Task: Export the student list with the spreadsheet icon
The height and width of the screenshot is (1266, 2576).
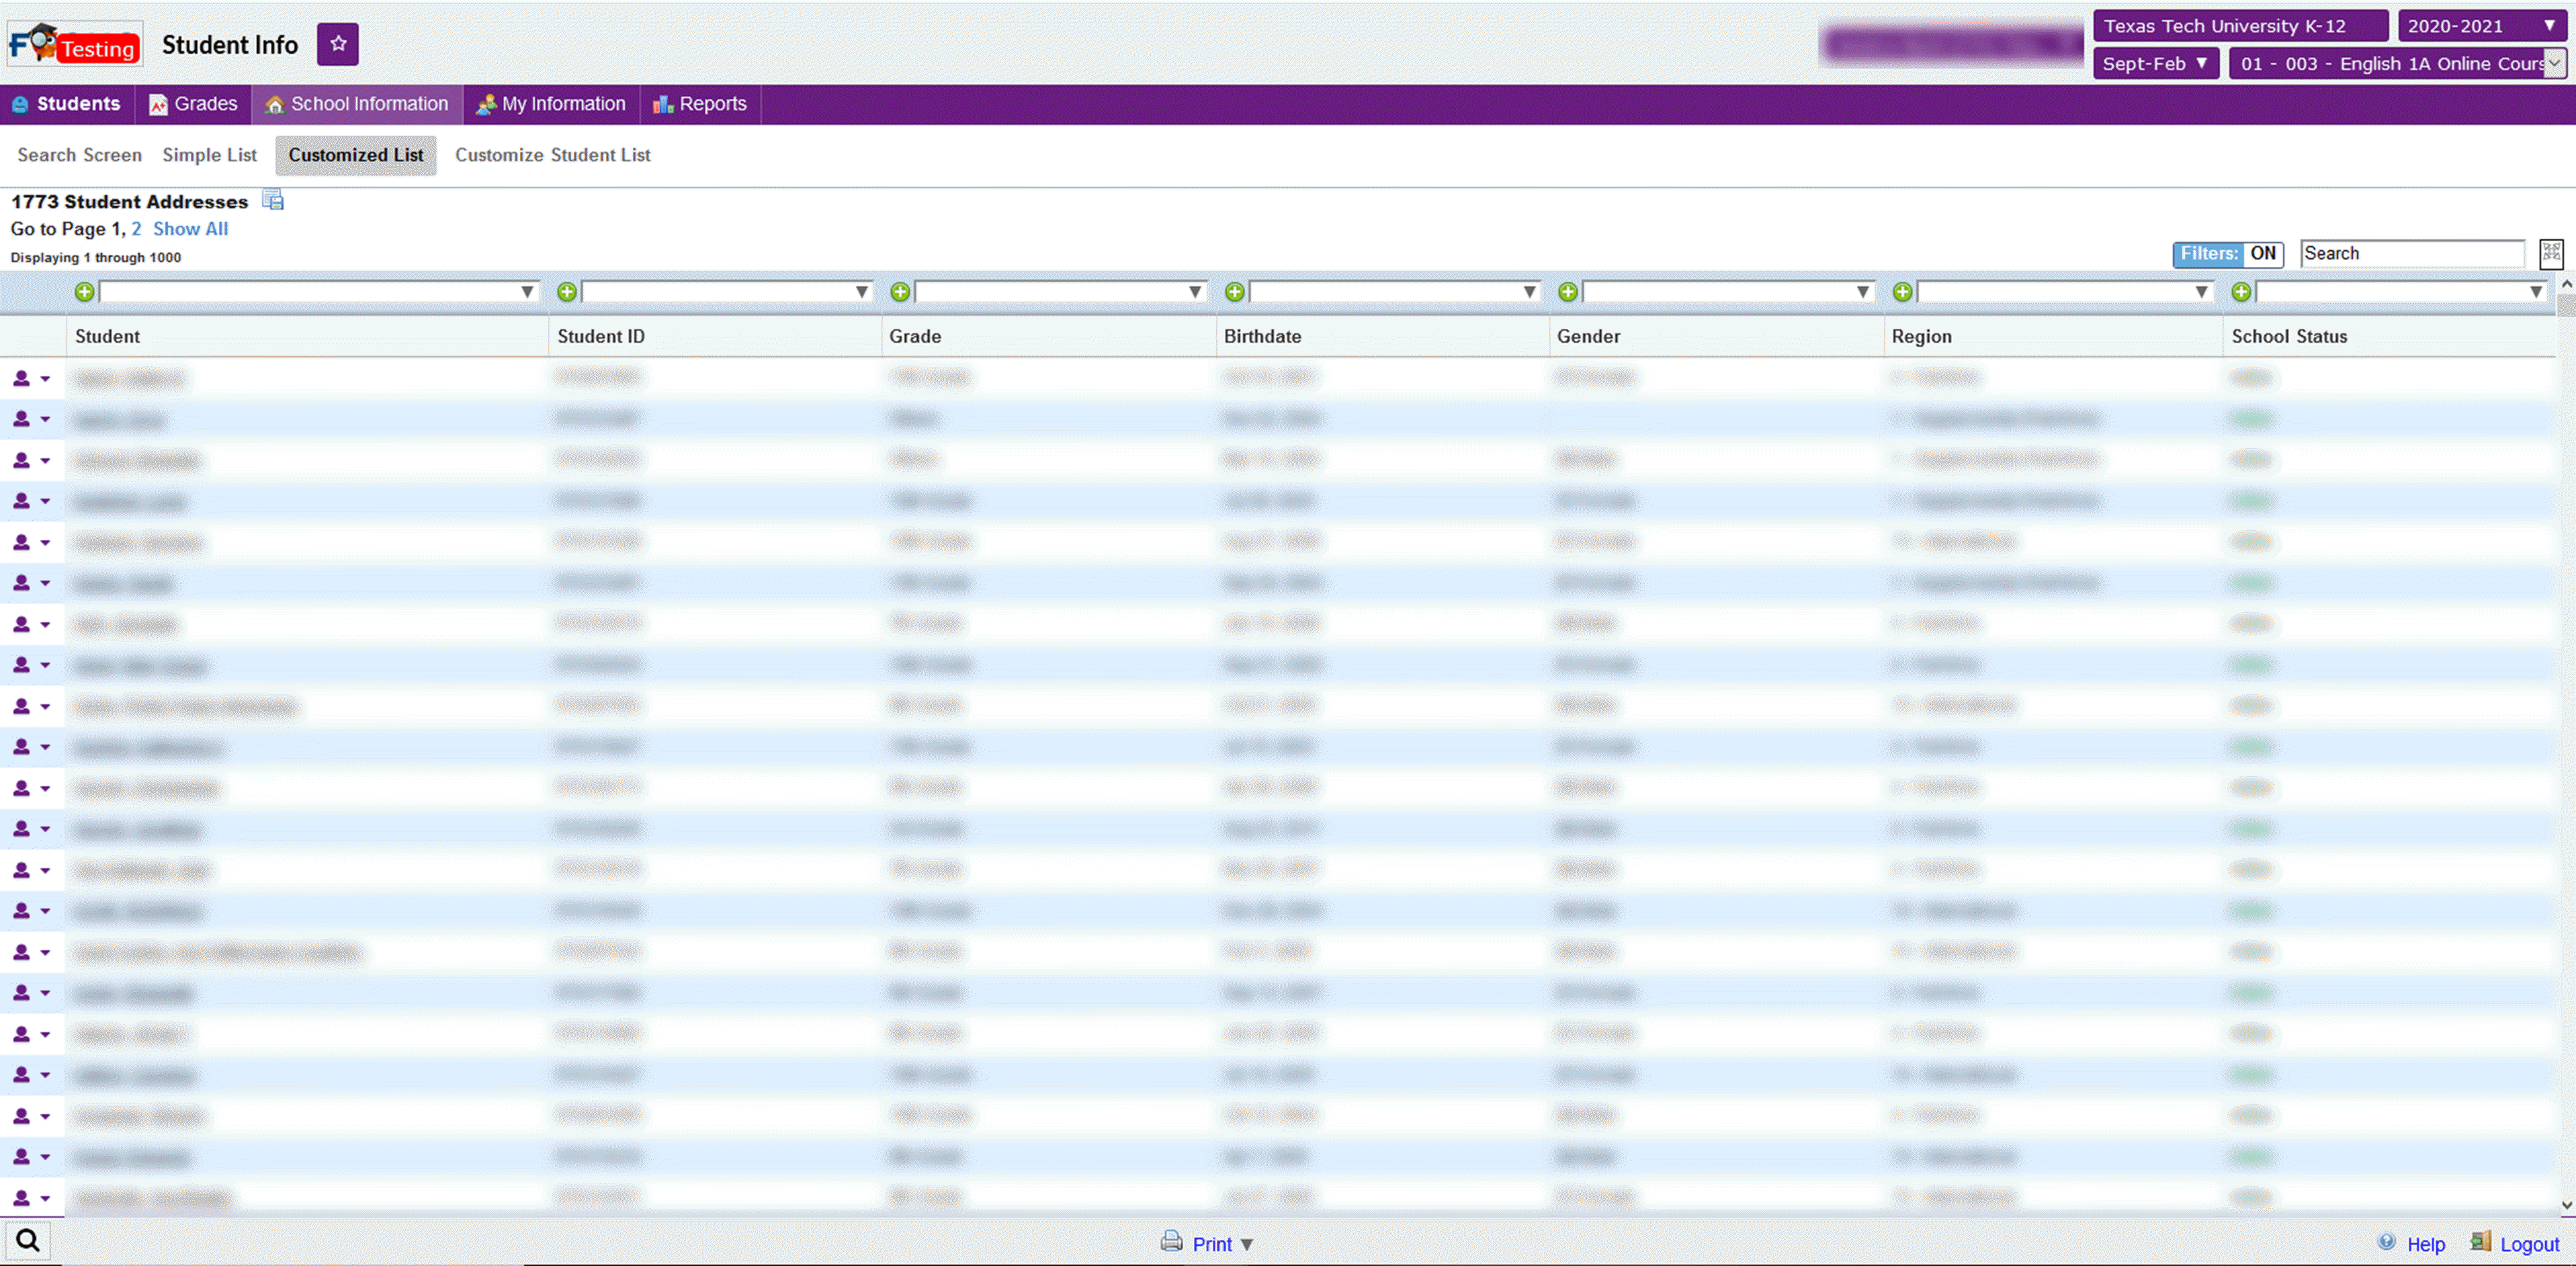Action: [x=273, y=200]
